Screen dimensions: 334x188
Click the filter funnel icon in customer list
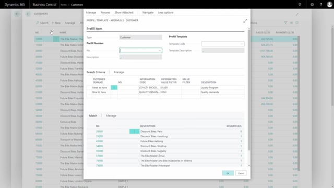click(x=285, y=22)
